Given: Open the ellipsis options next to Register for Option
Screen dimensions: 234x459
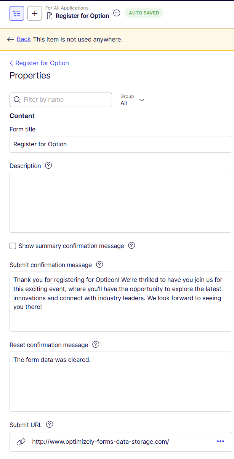Looking at the screenshot, I should (117, 13).
